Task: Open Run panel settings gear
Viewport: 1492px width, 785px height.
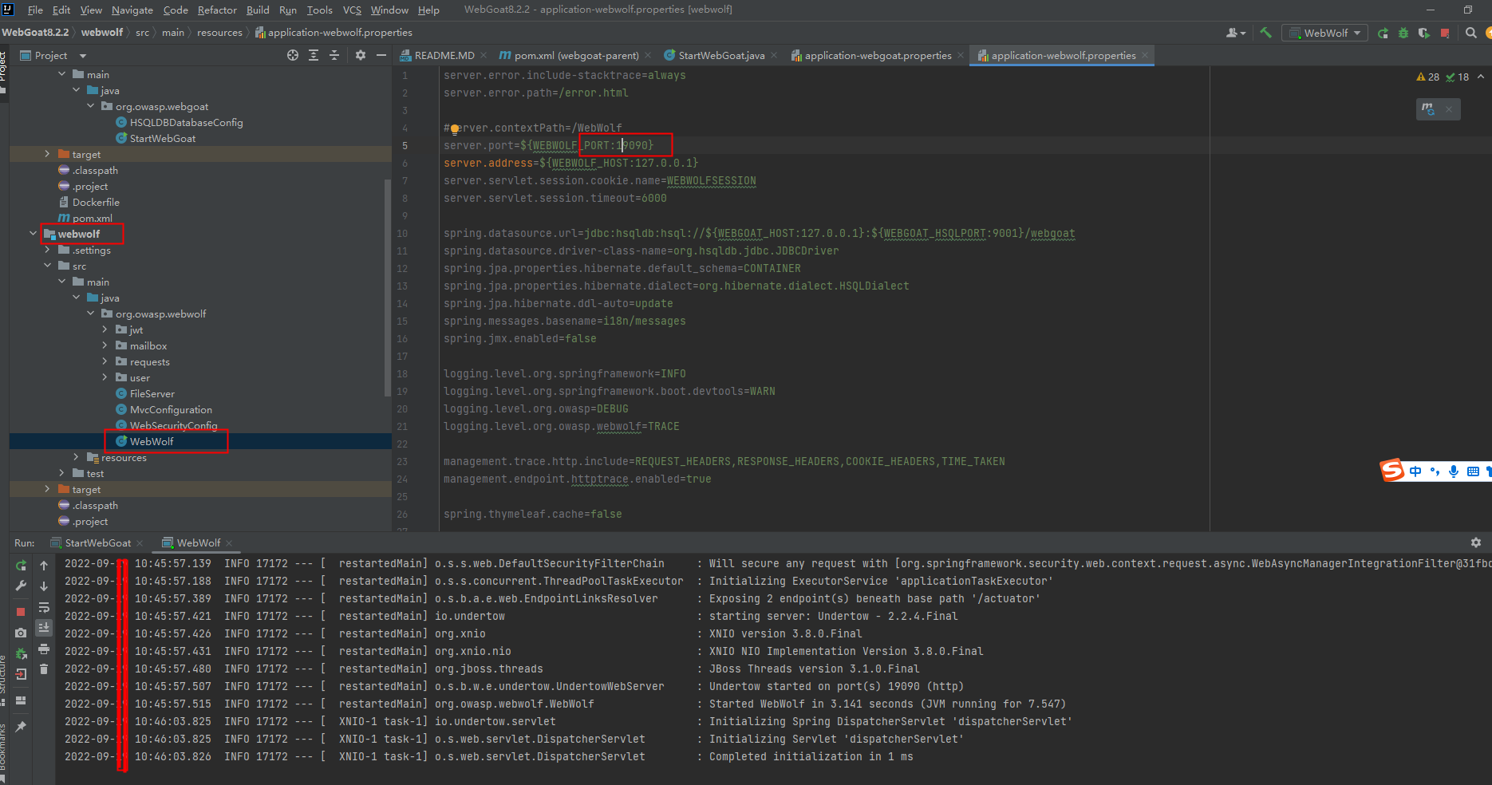Action: (1476, 542)
